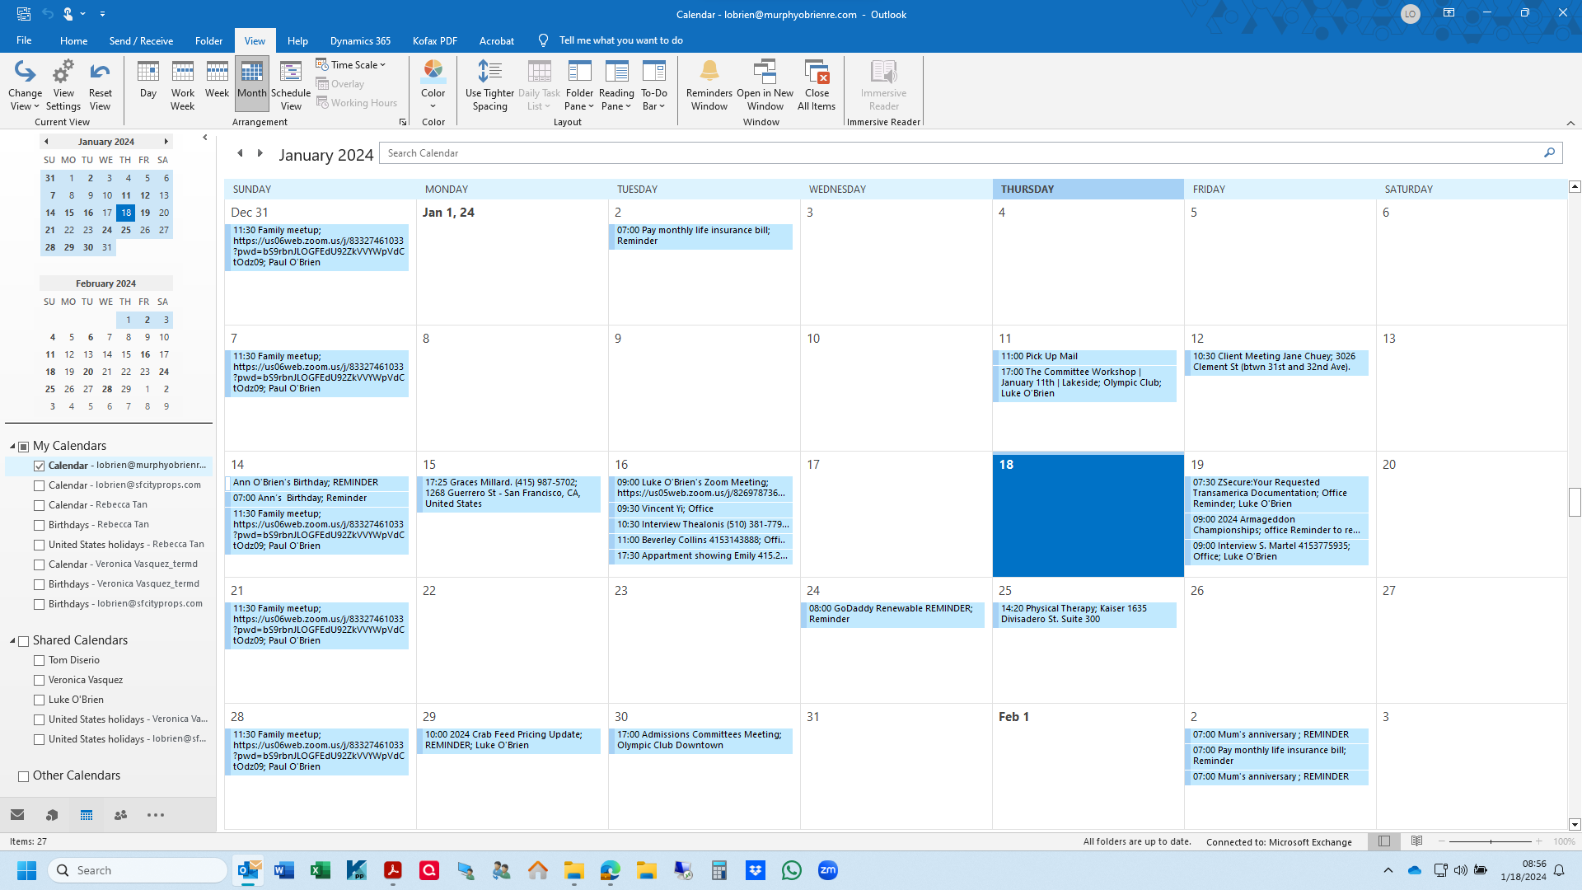Adjust the zoom slider in status bar
1582x890 pixels.
1493,841
